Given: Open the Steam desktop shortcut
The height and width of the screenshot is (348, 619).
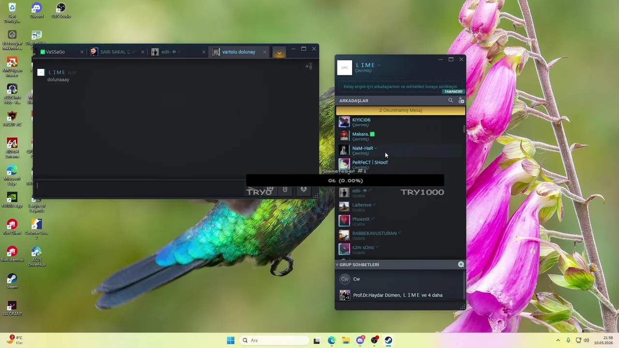Looking at the screenshot, I should pyautogui.click(x=12, y=281).
